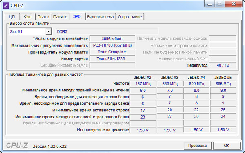
Task: Minimize the CPU-Z window
Action: point(210,4)
